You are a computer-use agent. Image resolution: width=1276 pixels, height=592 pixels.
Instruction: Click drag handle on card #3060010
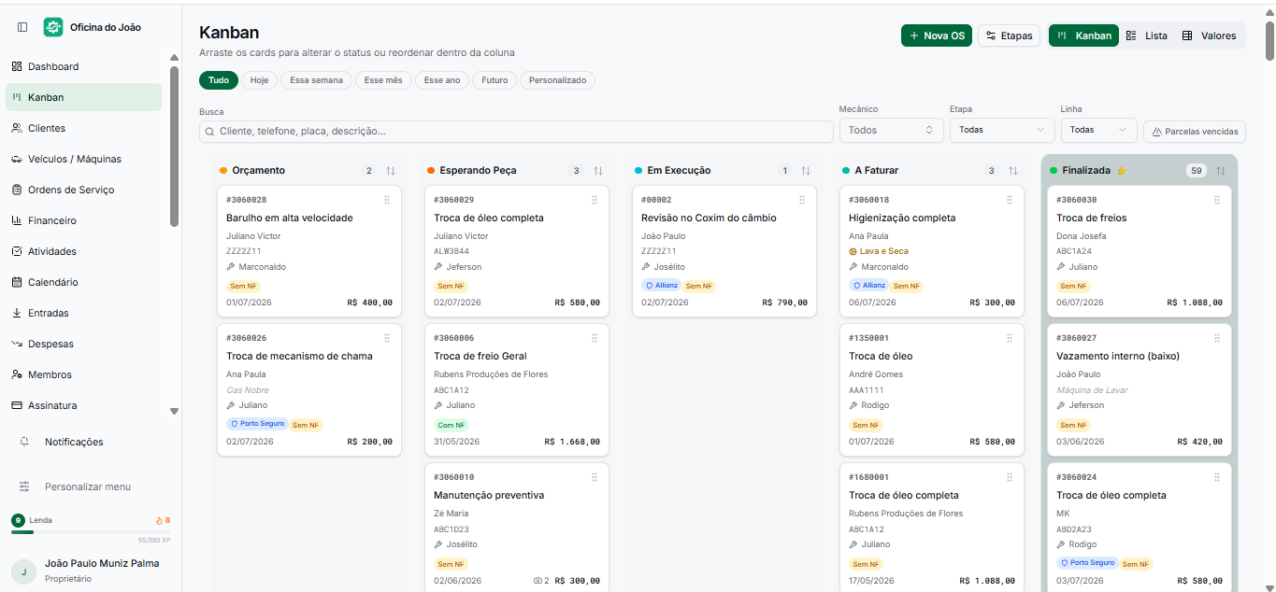tap(595, 477)
